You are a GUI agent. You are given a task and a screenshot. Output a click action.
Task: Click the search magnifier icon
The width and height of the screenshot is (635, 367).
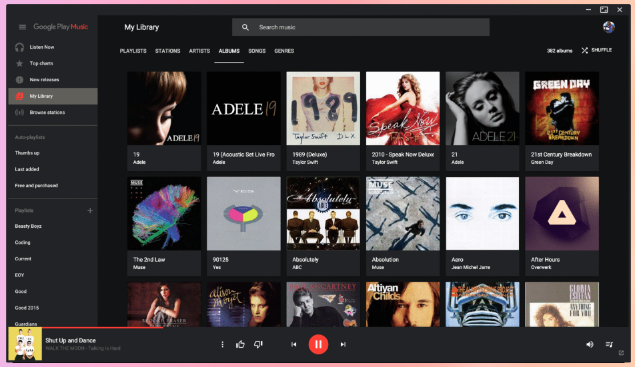245,27
